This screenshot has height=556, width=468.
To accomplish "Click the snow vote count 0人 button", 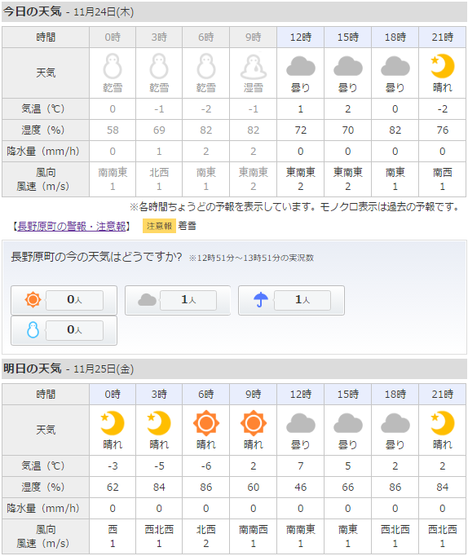I will pos(74,330).
